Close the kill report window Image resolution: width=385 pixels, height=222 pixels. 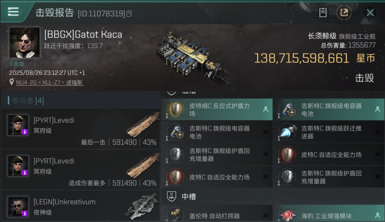370,13
